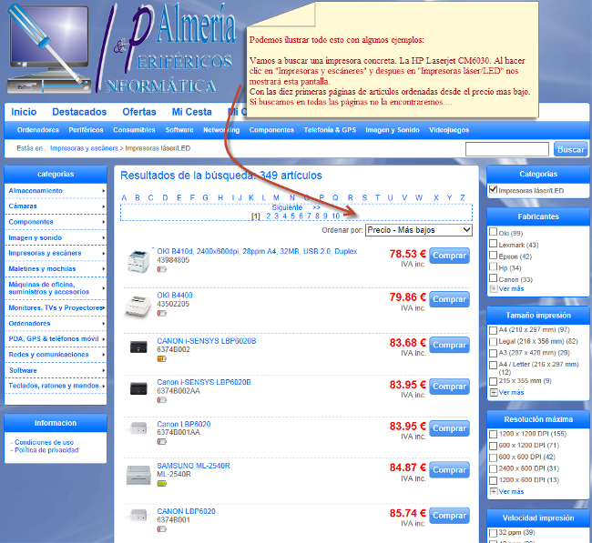Open the Ofertas main menu tab
Image resolution: width=592 pixels, height=543 pixels.
point(138,112)
